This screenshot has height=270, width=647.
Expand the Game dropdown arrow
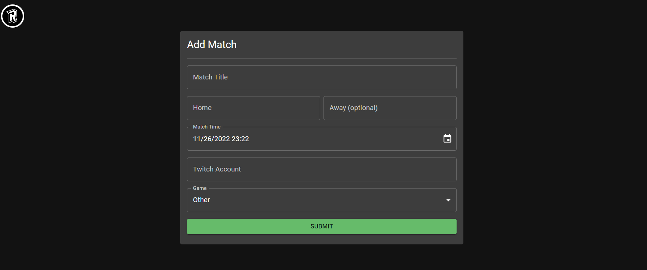pos(448,200)
